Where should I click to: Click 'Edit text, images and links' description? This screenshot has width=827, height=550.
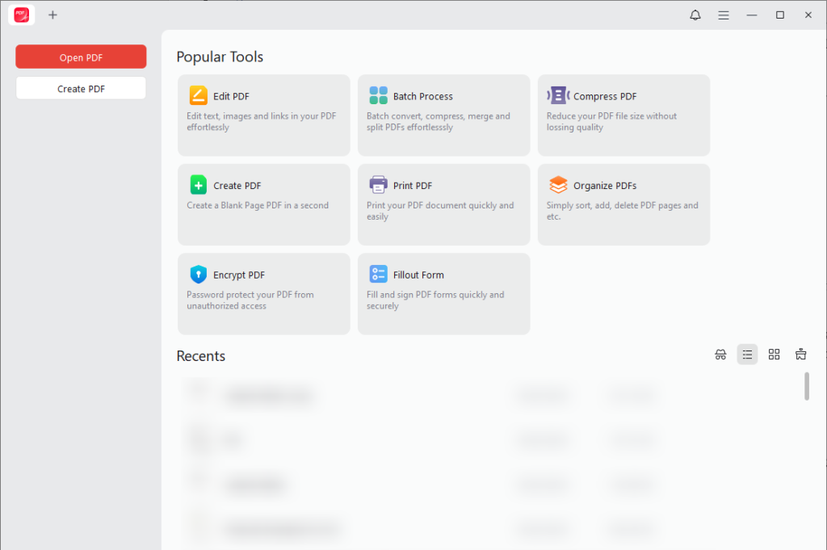coord(261,122)
